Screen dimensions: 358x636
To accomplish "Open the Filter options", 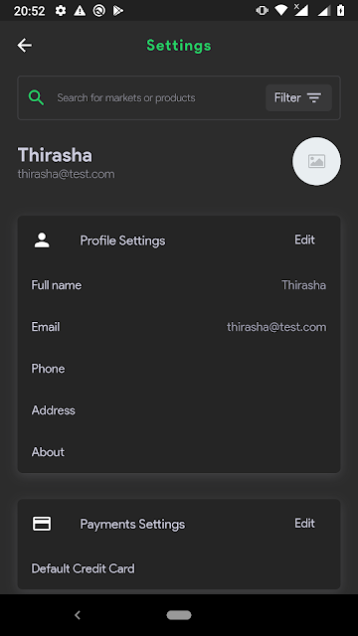I will [x=298, y=97].
